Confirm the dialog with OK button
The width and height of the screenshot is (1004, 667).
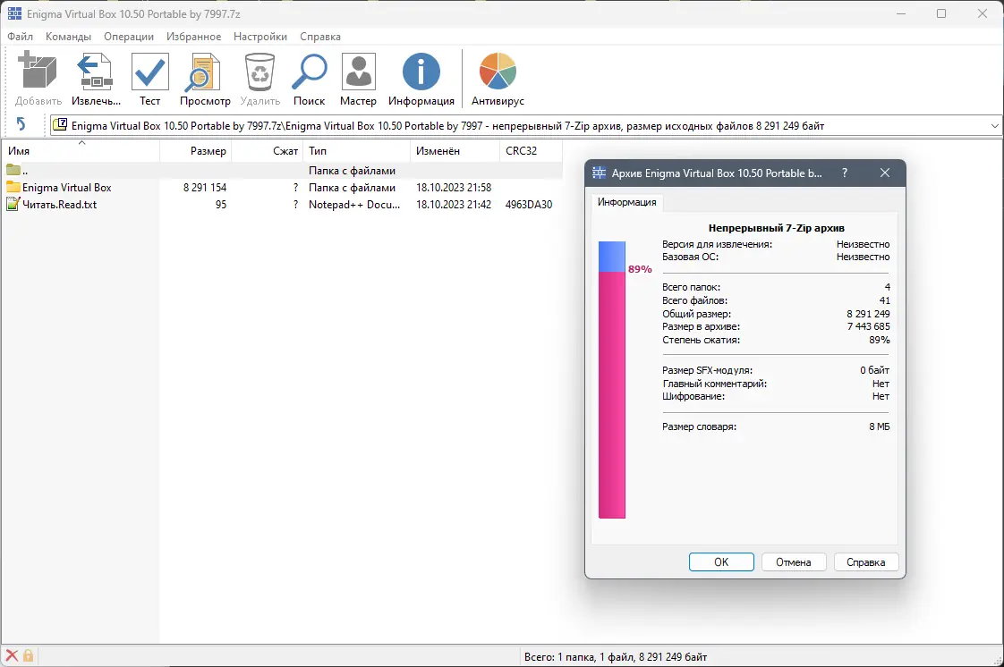(721, 562)
